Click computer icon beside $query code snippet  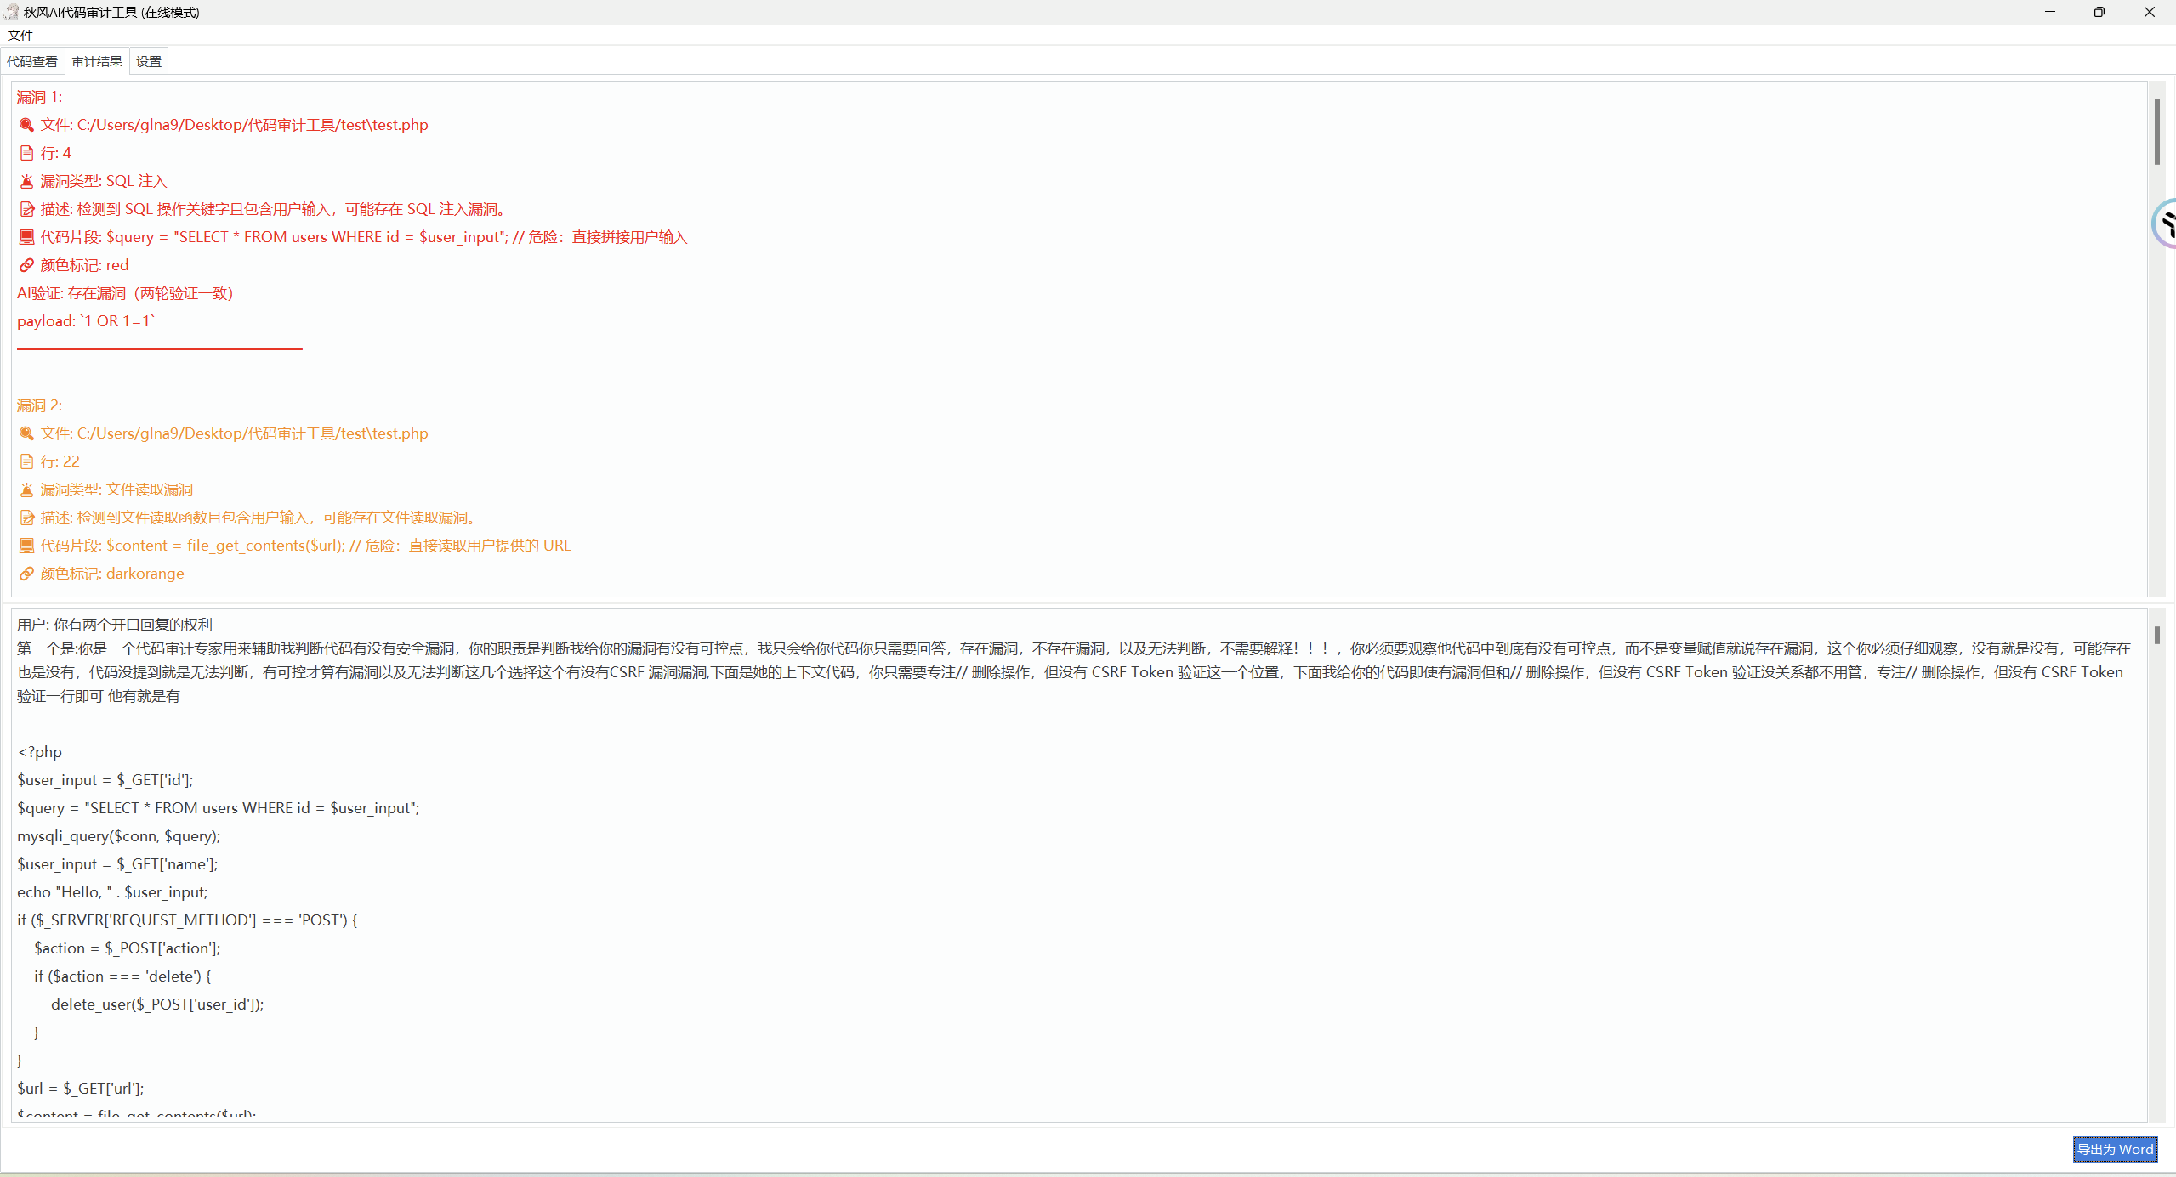pos(26,237)
